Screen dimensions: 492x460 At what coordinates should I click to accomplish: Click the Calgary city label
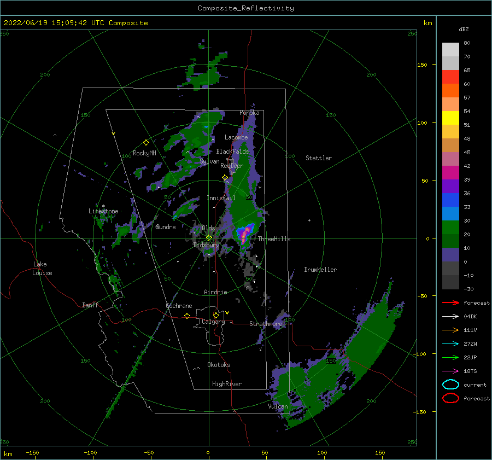[213, 322]
